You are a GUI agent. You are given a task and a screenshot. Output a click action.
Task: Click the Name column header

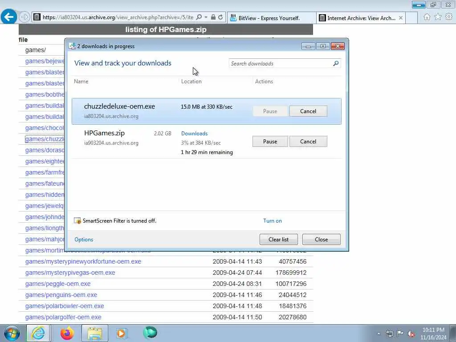(81, 81)
